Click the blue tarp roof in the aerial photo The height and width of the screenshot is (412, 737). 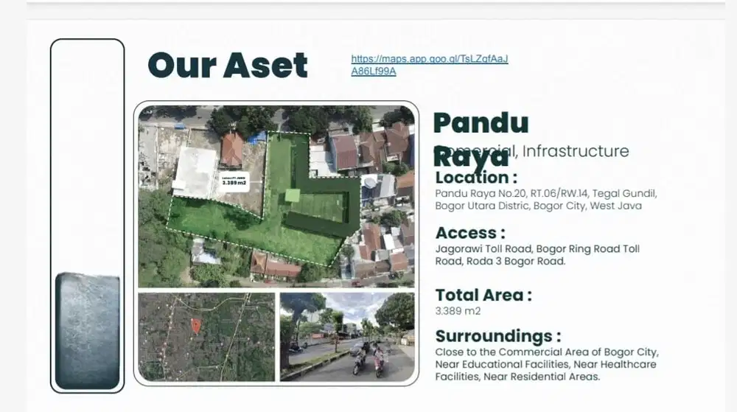click(x=257, y=137)
